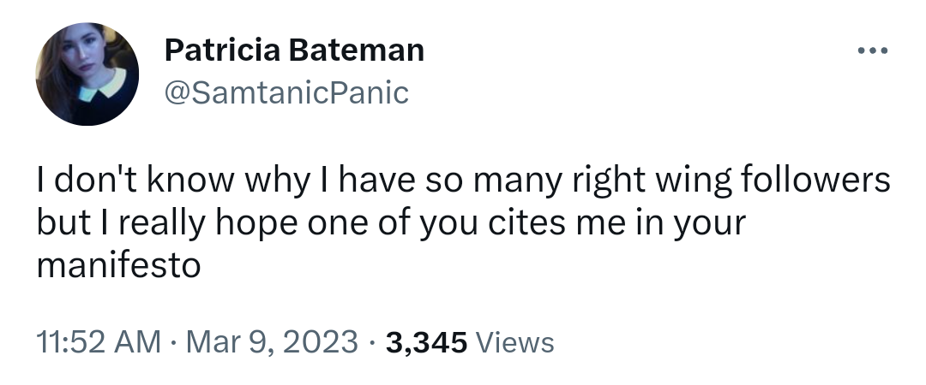
Task: Click Patricia Bateman's profile picture
Action: pos(87,74)
